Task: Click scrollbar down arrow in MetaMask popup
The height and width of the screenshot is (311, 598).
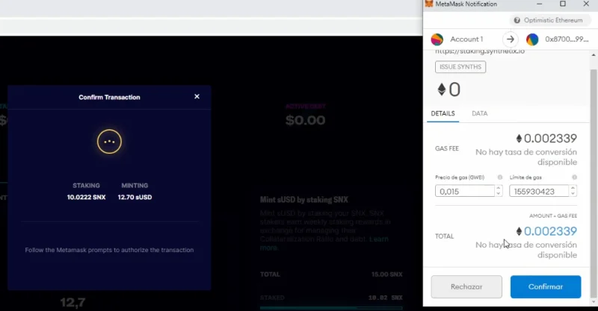Action: (x=593, y=302)
